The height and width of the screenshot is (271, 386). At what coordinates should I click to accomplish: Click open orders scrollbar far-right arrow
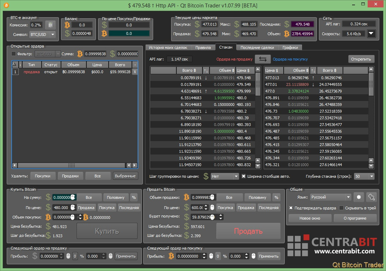(135, 165)
